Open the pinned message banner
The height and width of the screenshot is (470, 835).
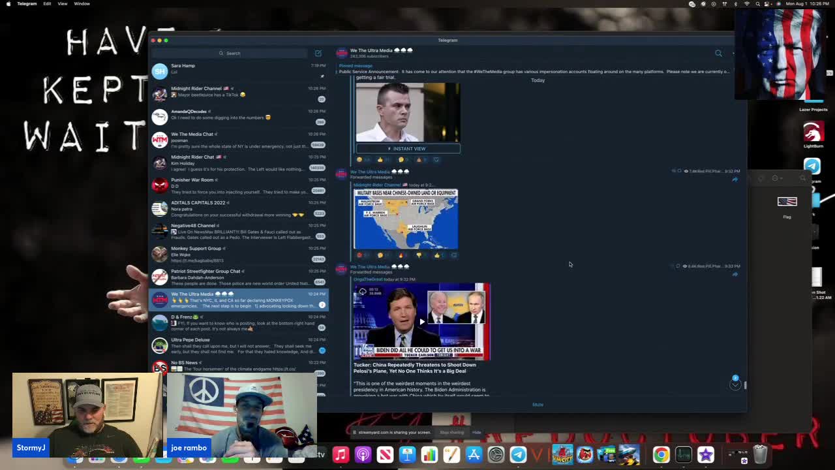(x=534, y=69)
